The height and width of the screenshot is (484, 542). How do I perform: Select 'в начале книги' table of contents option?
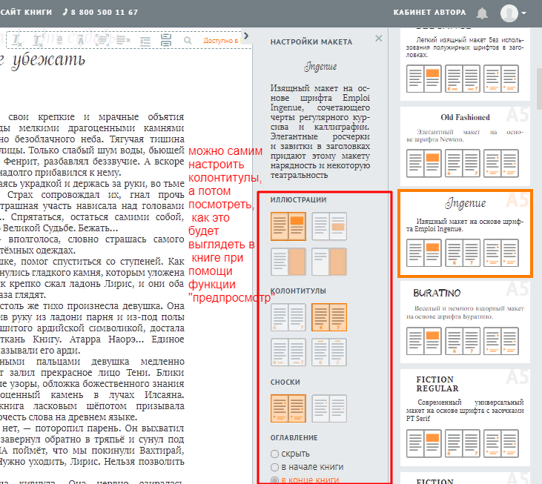point(275,467)
